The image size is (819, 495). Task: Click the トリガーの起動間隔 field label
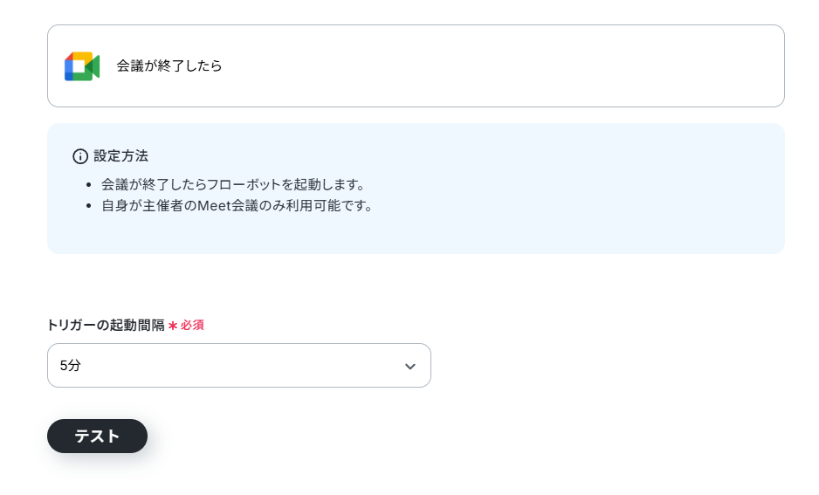pos(106,326)
